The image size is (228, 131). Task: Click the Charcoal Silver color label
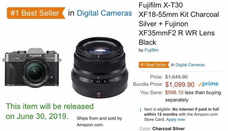click(168, 129)
